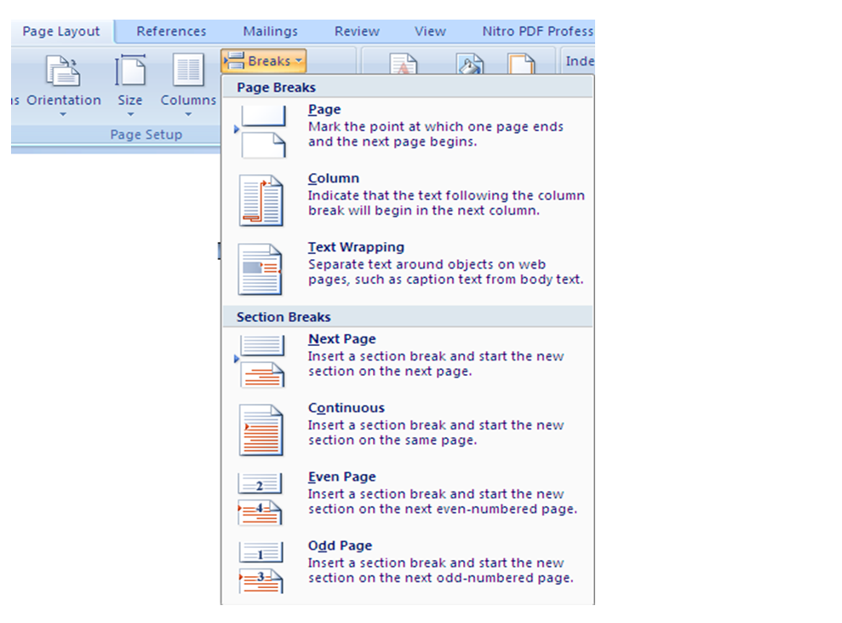
Task: Click the Text Wrapping break icon
Action: tap(261, 269)
